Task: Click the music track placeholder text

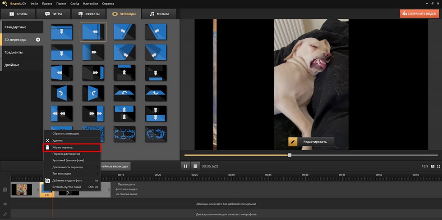Action: pos(226,204)
